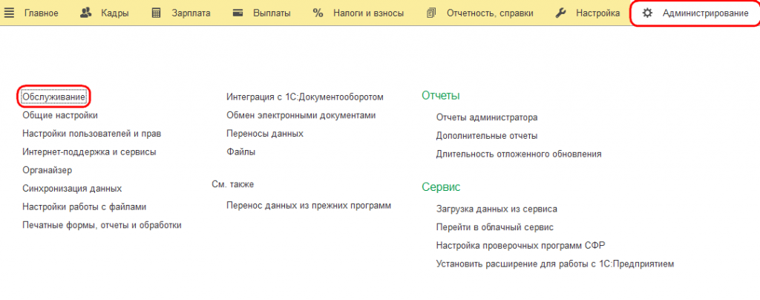Open the Органайзер link

click(47, 170)
